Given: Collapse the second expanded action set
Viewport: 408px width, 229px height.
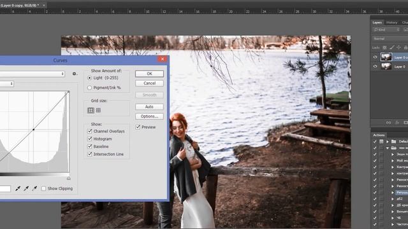Looking at the screenshot, I should pos(388,148).
